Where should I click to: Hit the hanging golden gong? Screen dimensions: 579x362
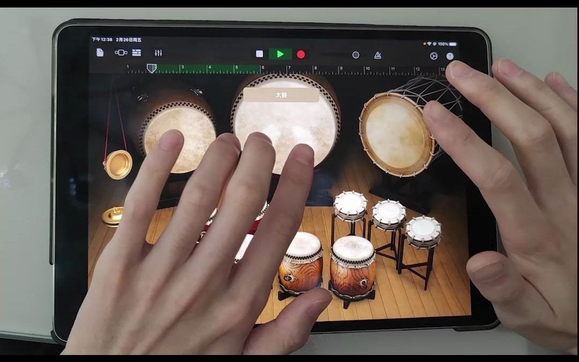pos(118,164)
